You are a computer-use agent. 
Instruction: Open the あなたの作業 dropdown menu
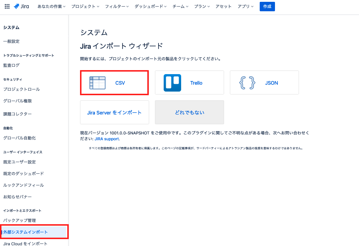click(x=52, y=7)
